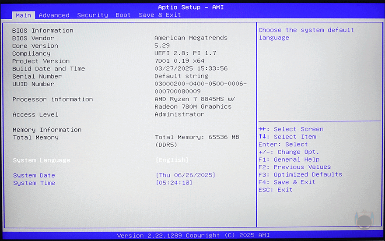Click the ESC: Exit hint
The height and width of the screenshot is (241, 385).
(276, 190)
